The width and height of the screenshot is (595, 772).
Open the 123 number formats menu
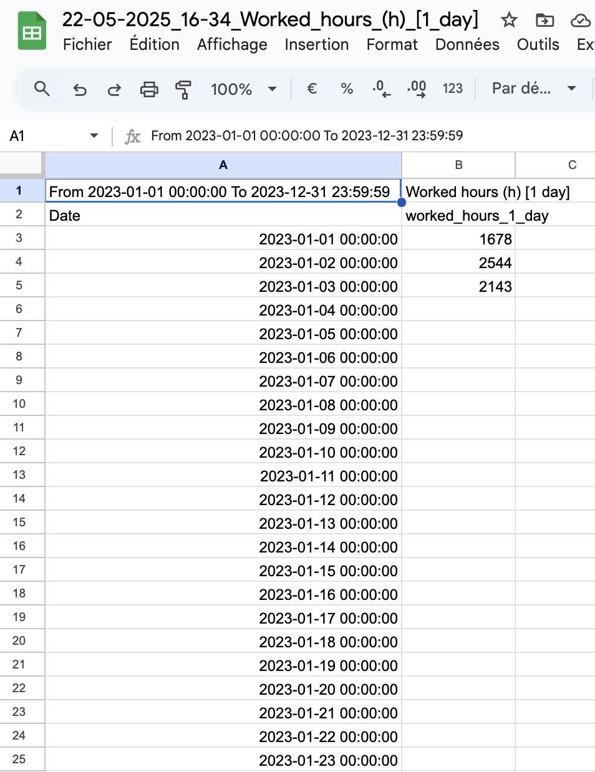[453, 89]
